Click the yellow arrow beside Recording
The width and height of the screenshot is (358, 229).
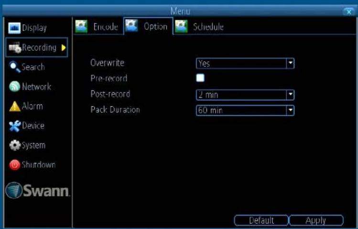64,47
